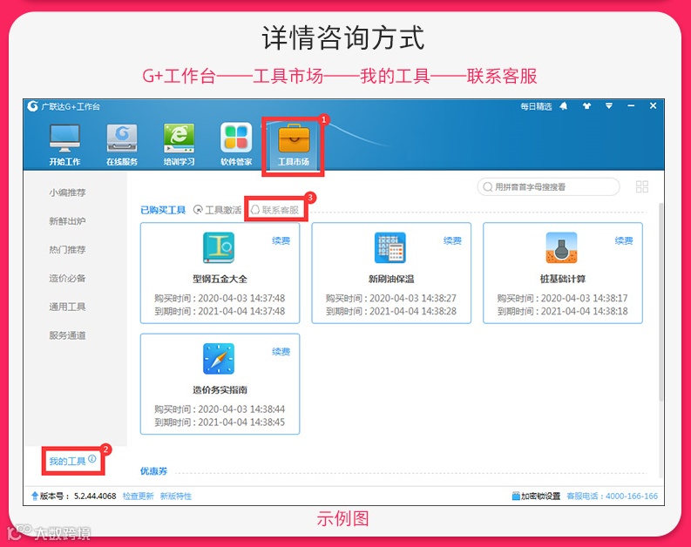Click 型钢五金大全 tool icon

pyautogui.click(x=219, y=248)
